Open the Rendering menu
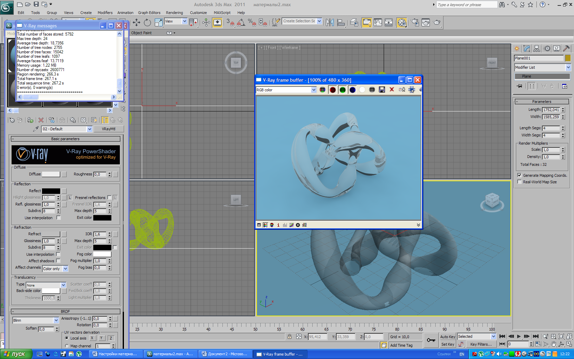 (x=174, y=13)
